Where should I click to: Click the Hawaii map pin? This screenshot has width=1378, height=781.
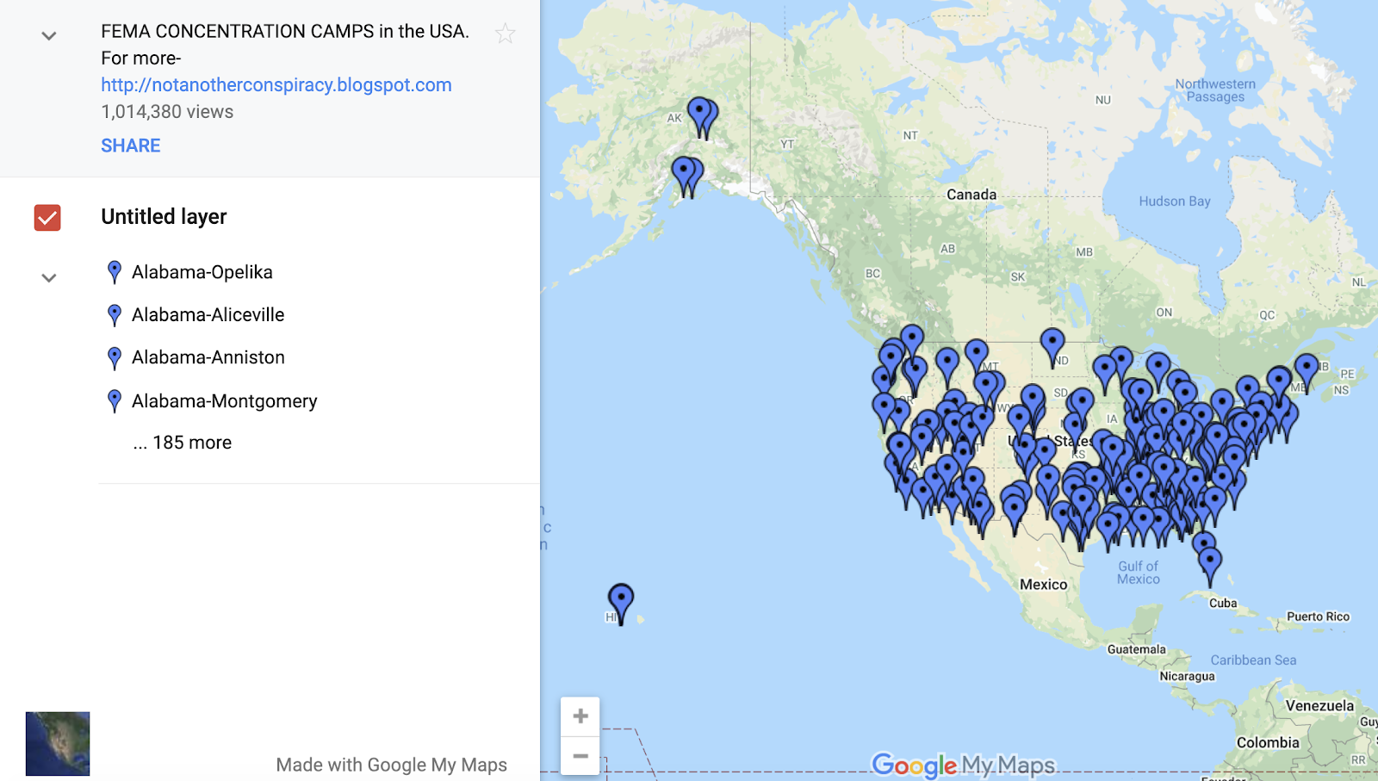tap(621, 601)
